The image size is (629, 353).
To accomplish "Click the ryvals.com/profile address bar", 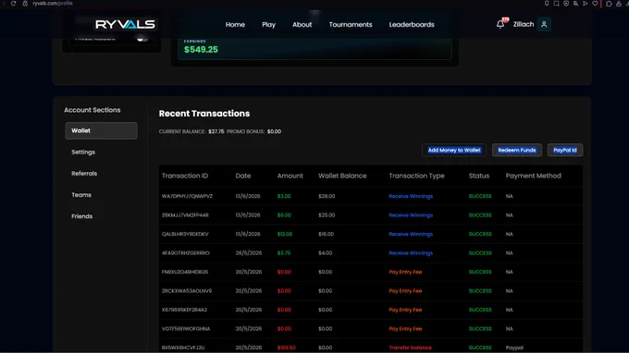I will (x=53, y=3).
